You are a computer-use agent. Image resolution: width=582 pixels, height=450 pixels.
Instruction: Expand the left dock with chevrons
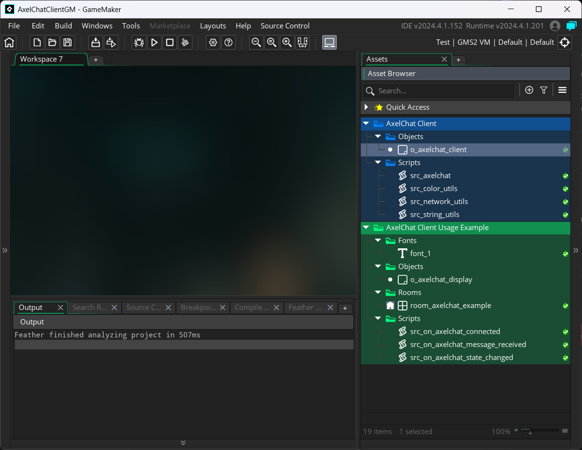point(5,250)
